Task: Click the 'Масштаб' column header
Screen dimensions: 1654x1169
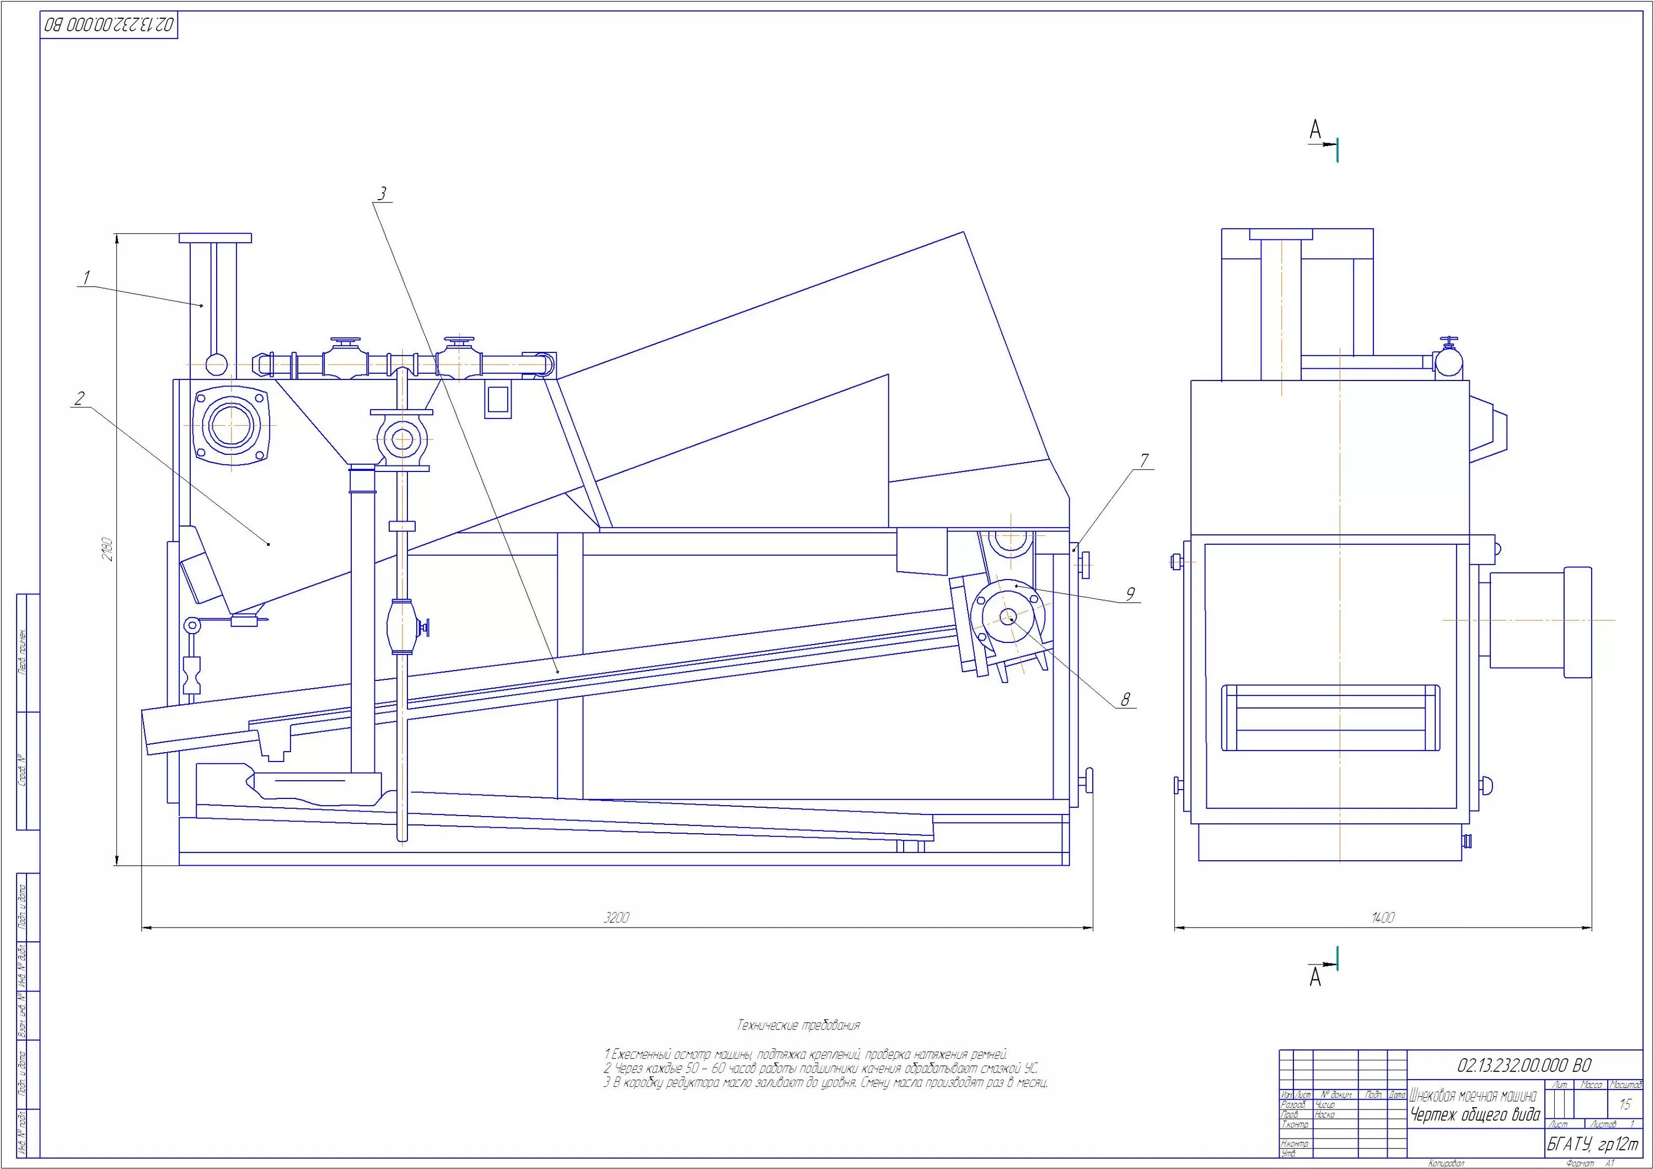Action: (1626, 1085)
